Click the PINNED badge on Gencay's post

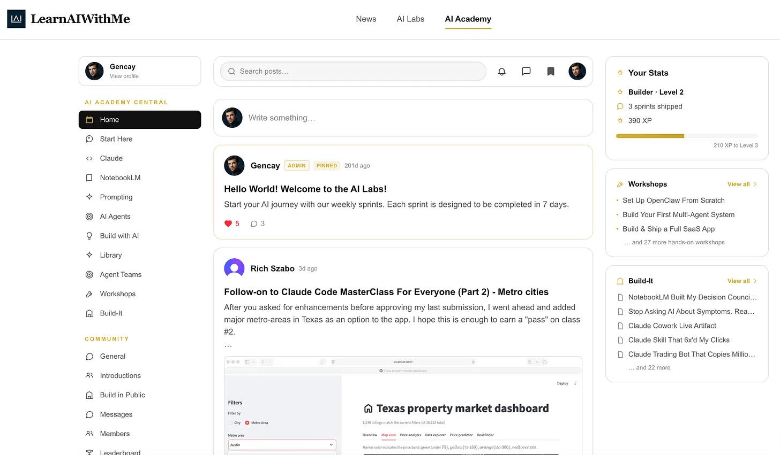click(327, 166)
